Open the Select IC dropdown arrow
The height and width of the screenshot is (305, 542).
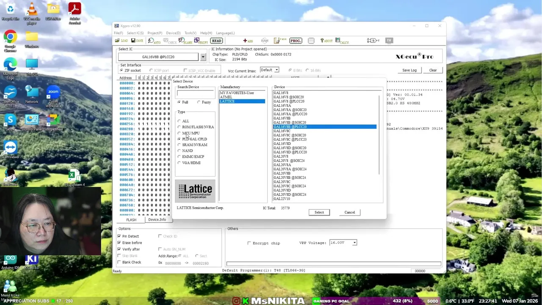(203, 57)
